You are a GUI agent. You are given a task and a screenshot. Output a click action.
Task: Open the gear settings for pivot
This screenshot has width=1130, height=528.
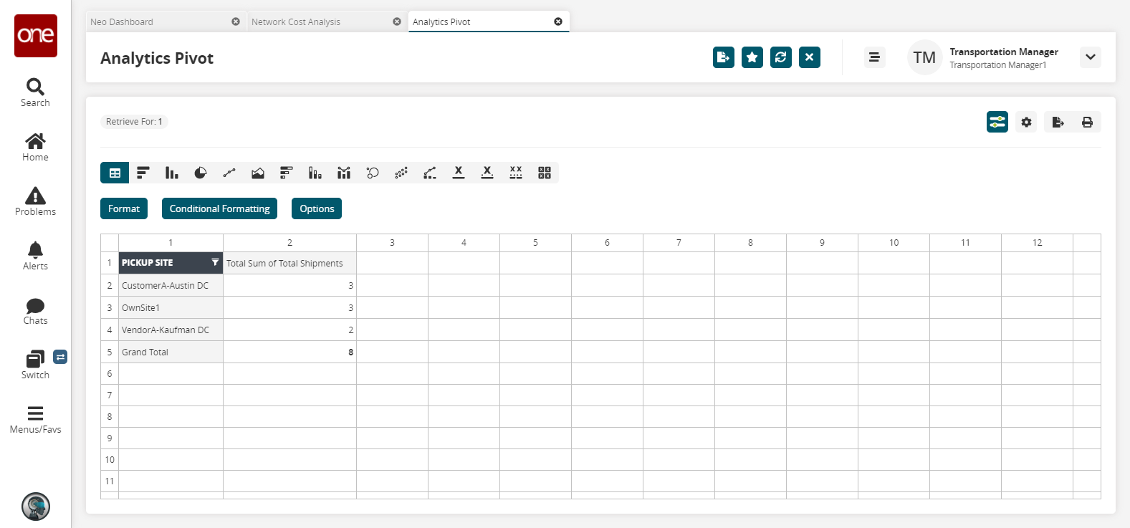click(1026, 122)
